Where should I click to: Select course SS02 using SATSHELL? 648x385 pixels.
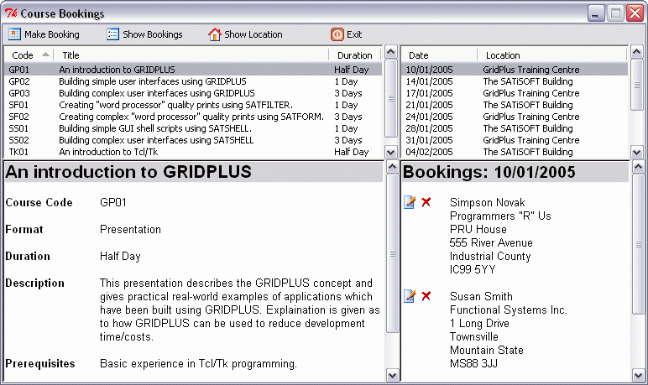[193, 140]
